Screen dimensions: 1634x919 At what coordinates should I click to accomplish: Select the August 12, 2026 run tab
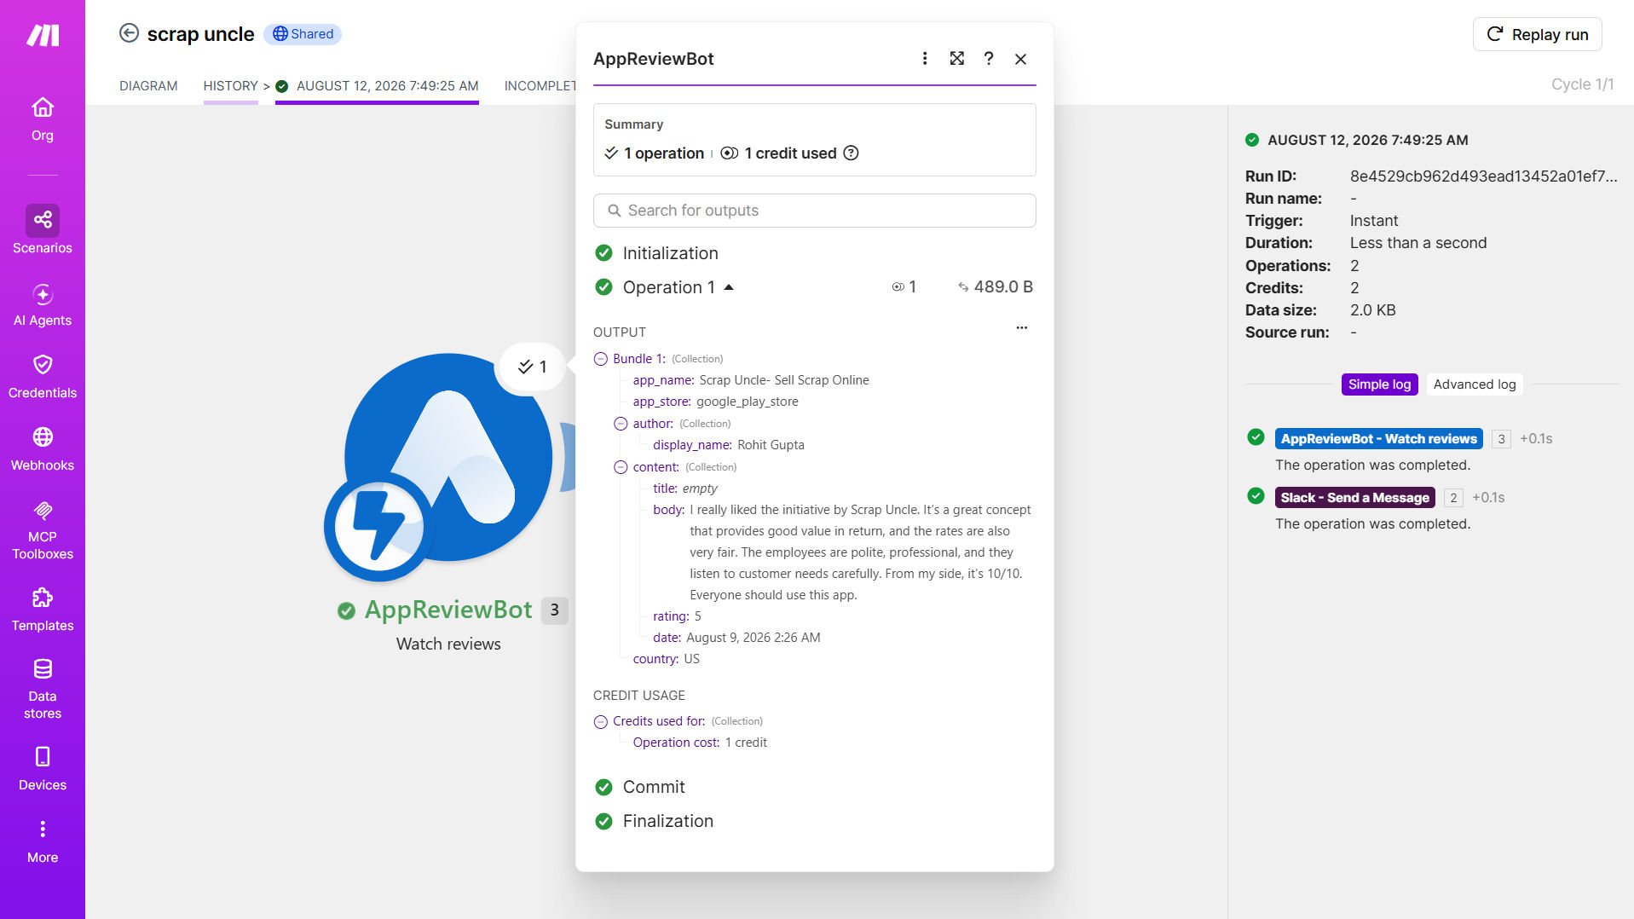click(377, 86)
